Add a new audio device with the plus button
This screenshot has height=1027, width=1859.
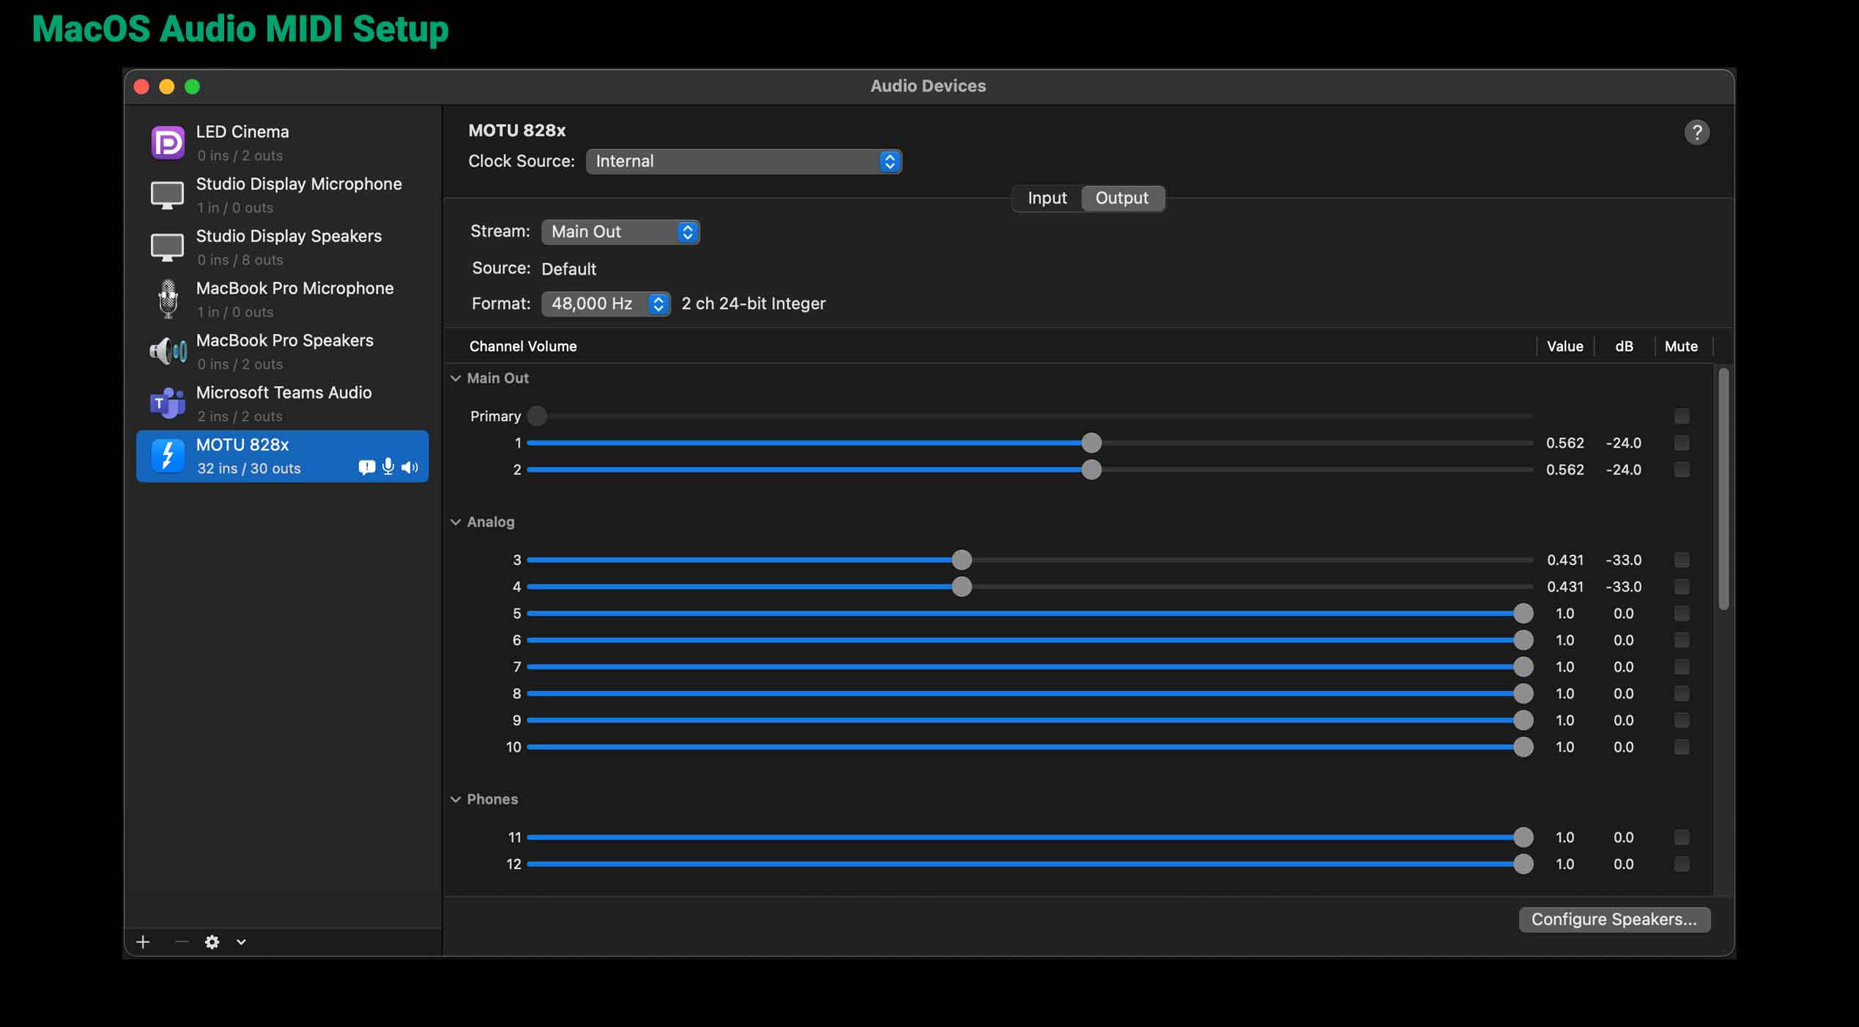pyautogui.click(x=143, y=942)
